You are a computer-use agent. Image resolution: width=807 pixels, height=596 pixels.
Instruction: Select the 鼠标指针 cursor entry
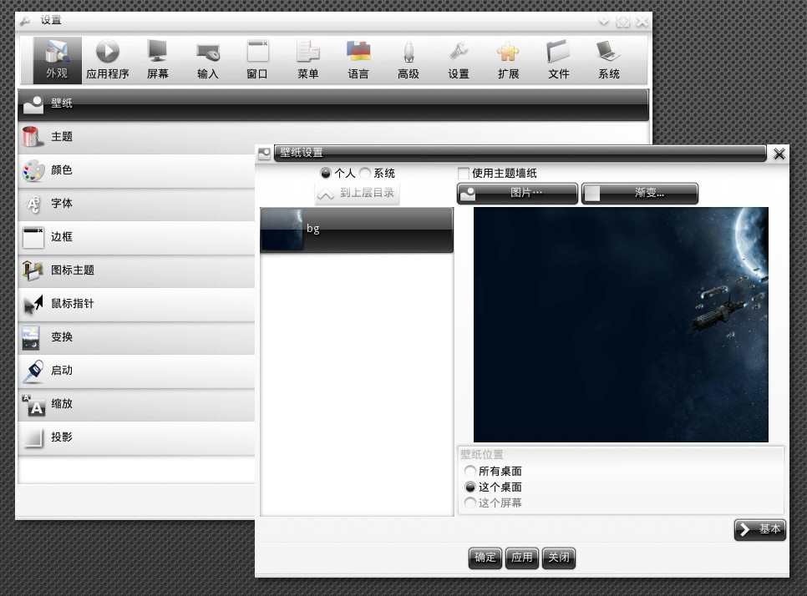(x=136, y=304)
